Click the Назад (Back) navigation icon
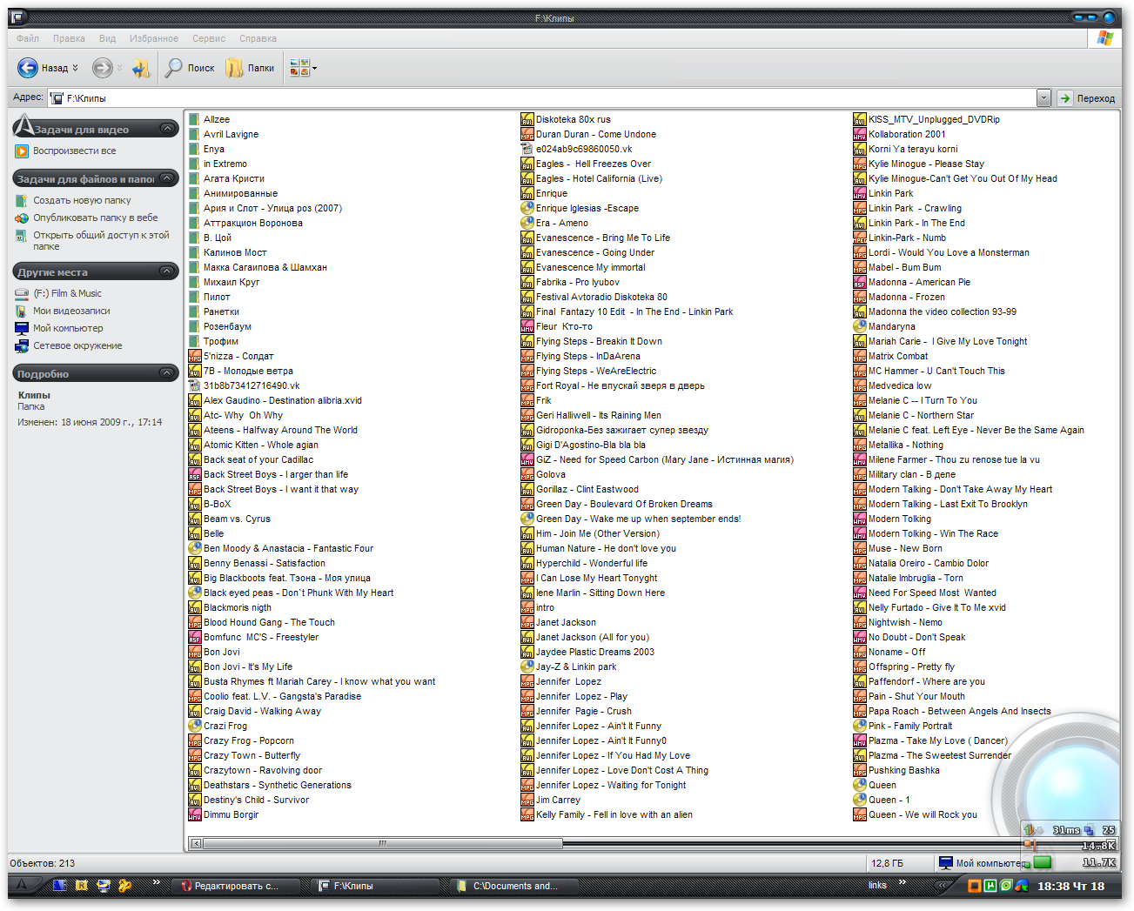 click(x=29, y=67)
